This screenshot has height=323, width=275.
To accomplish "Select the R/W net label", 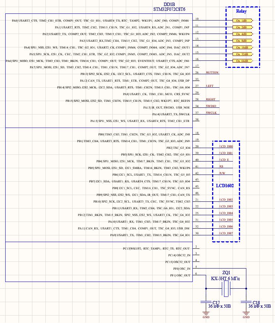I will [x=222, y=173].
